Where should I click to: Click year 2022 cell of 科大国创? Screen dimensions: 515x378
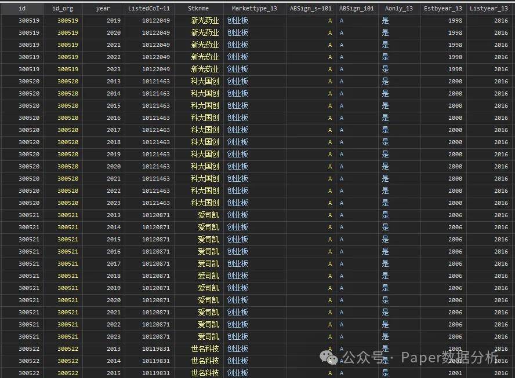(x=114, y=191)
